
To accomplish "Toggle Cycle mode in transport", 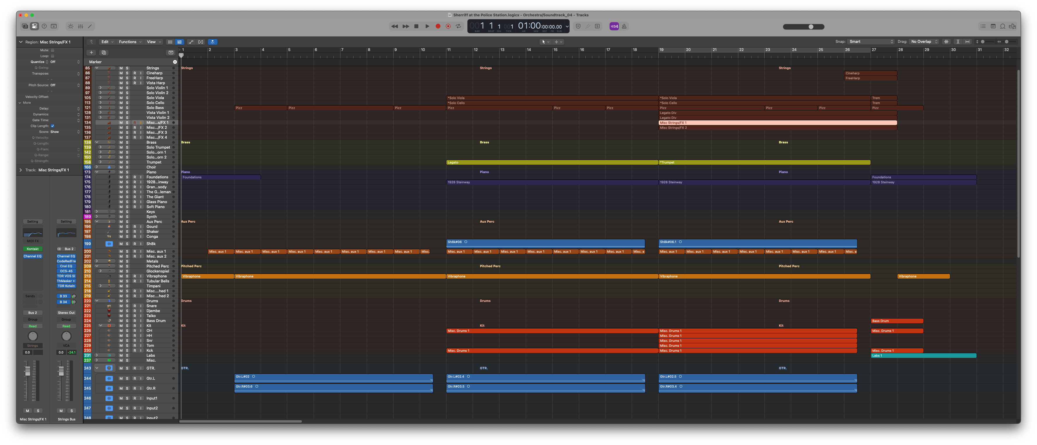I will (x=458, y=26).
